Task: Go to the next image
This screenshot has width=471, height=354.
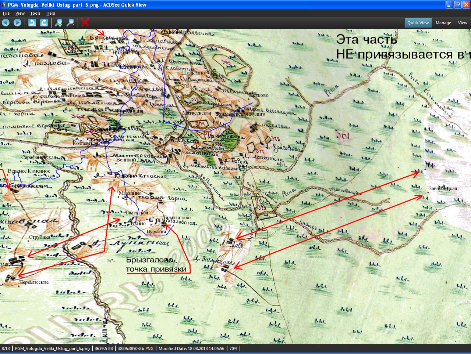Action: coord(17,23)
